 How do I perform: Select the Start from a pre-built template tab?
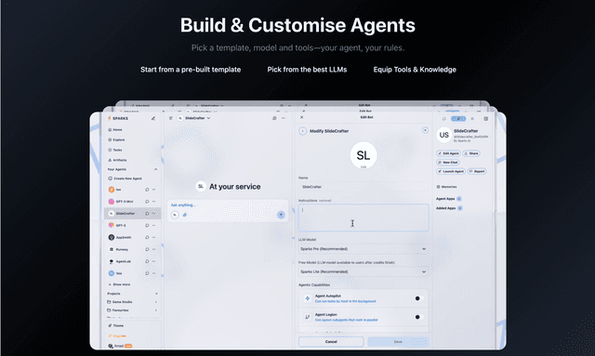point(191,70)
